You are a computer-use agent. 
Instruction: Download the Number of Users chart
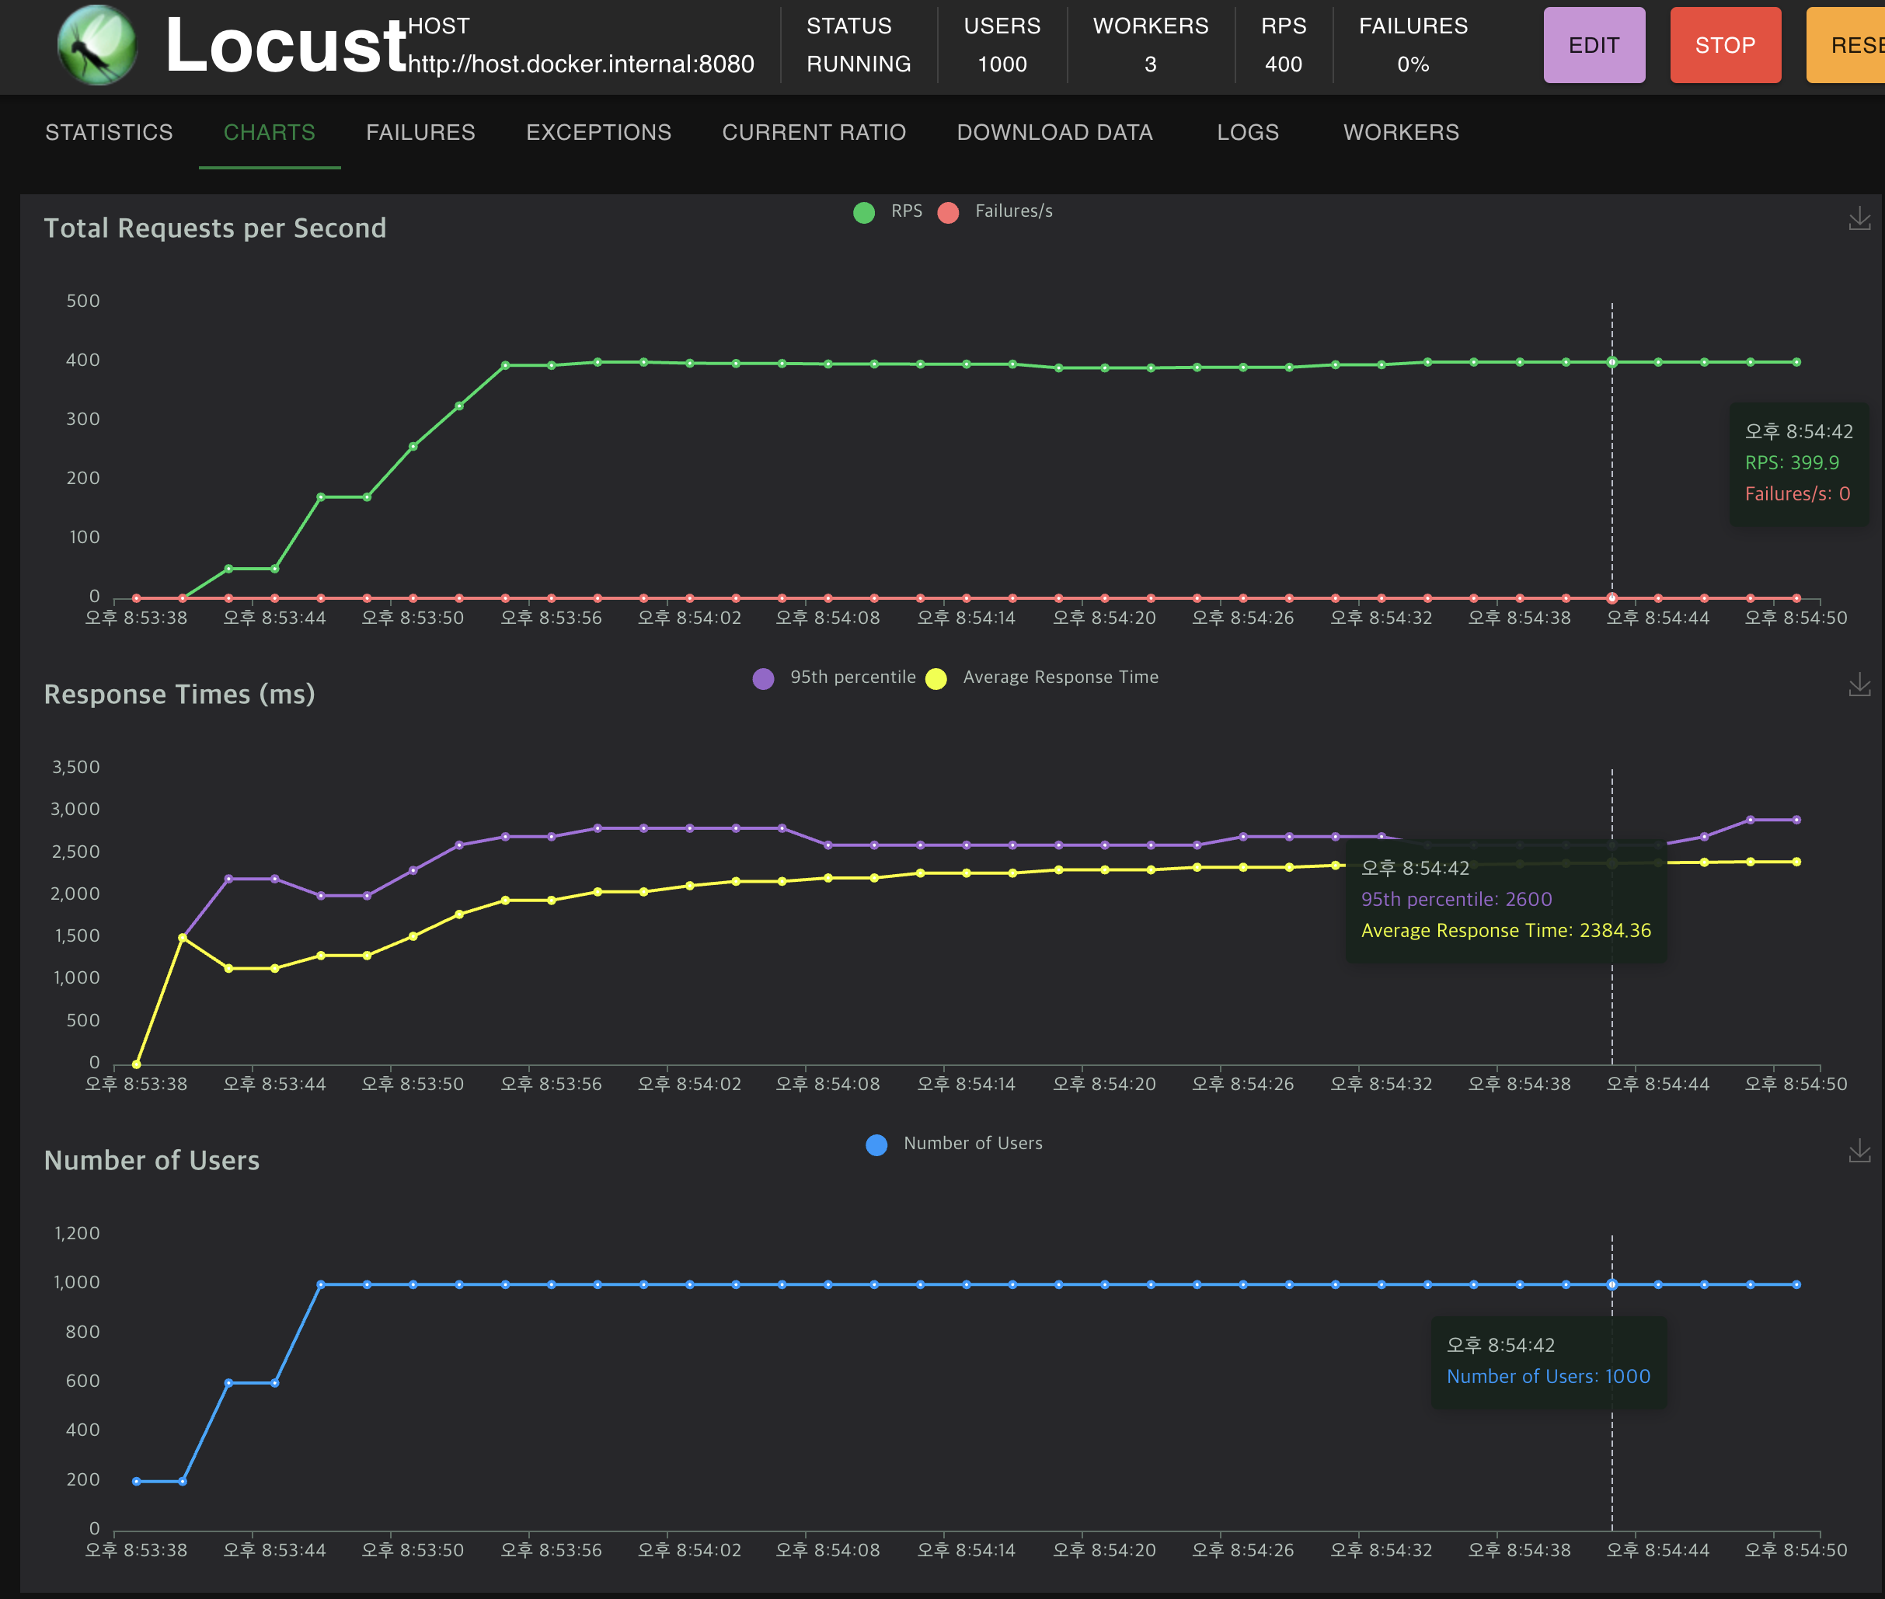click(1859, 1150)
